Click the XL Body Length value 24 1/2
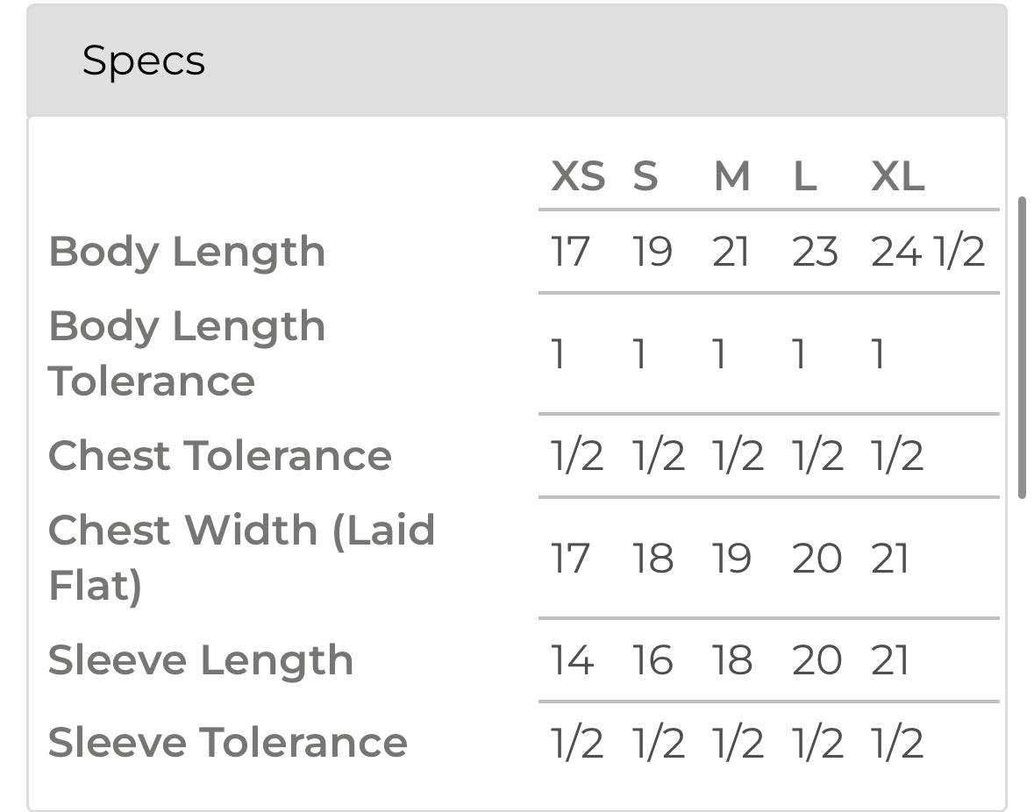The height and width of the screenshot is (812, 1034). 928,253
